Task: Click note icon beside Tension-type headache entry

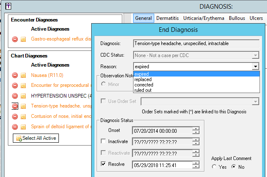Action: (24, 106)
